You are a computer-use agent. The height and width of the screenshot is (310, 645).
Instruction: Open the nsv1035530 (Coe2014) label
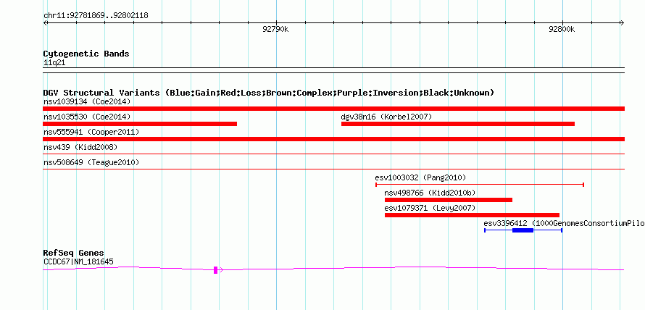pyautogui.click(x=87, y=117)
